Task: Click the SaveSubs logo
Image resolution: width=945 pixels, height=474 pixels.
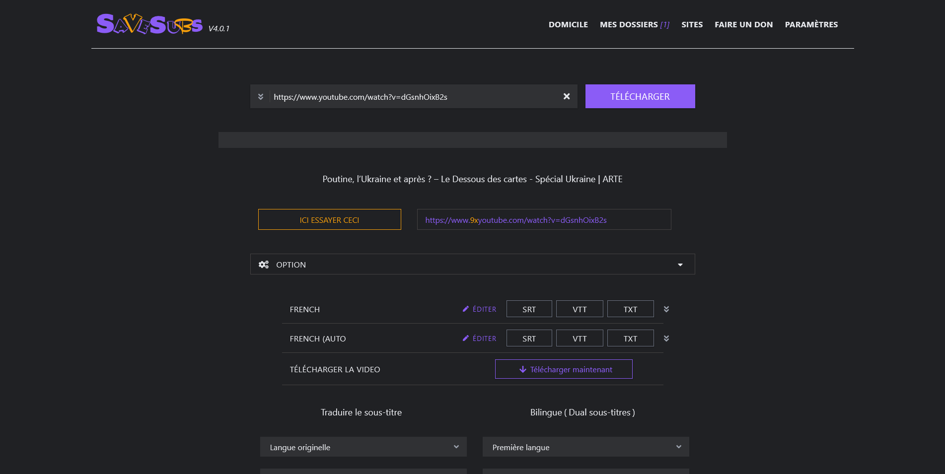Action: click(x=149, y=24)
